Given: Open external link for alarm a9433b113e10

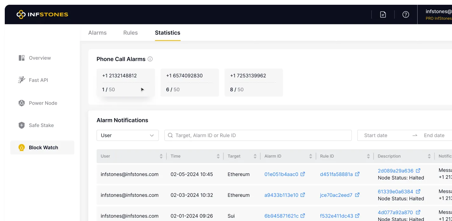Looking at the screenshot, I should 303,195.
